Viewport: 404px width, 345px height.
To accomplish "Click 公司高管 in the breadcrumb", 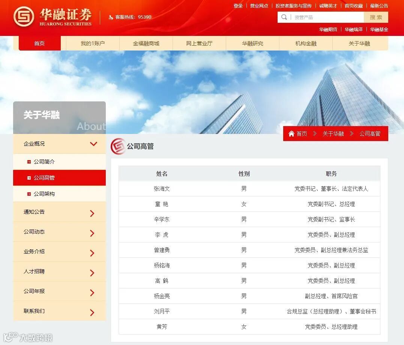I will point(370,134).
